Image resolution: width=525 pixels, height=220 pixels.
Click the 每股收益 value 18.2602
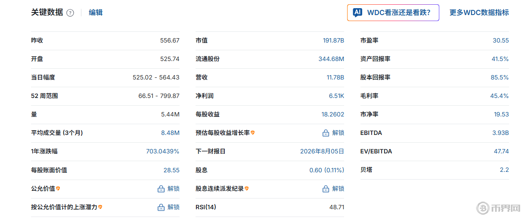click(333, 114)
